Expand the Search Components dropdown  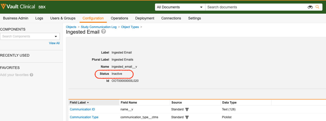click(x=56, y=36)
